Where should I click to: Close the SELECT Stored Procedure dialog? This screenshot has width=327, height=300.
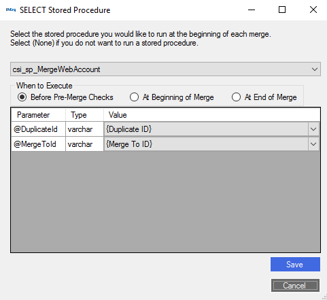(x=313, y=10)
